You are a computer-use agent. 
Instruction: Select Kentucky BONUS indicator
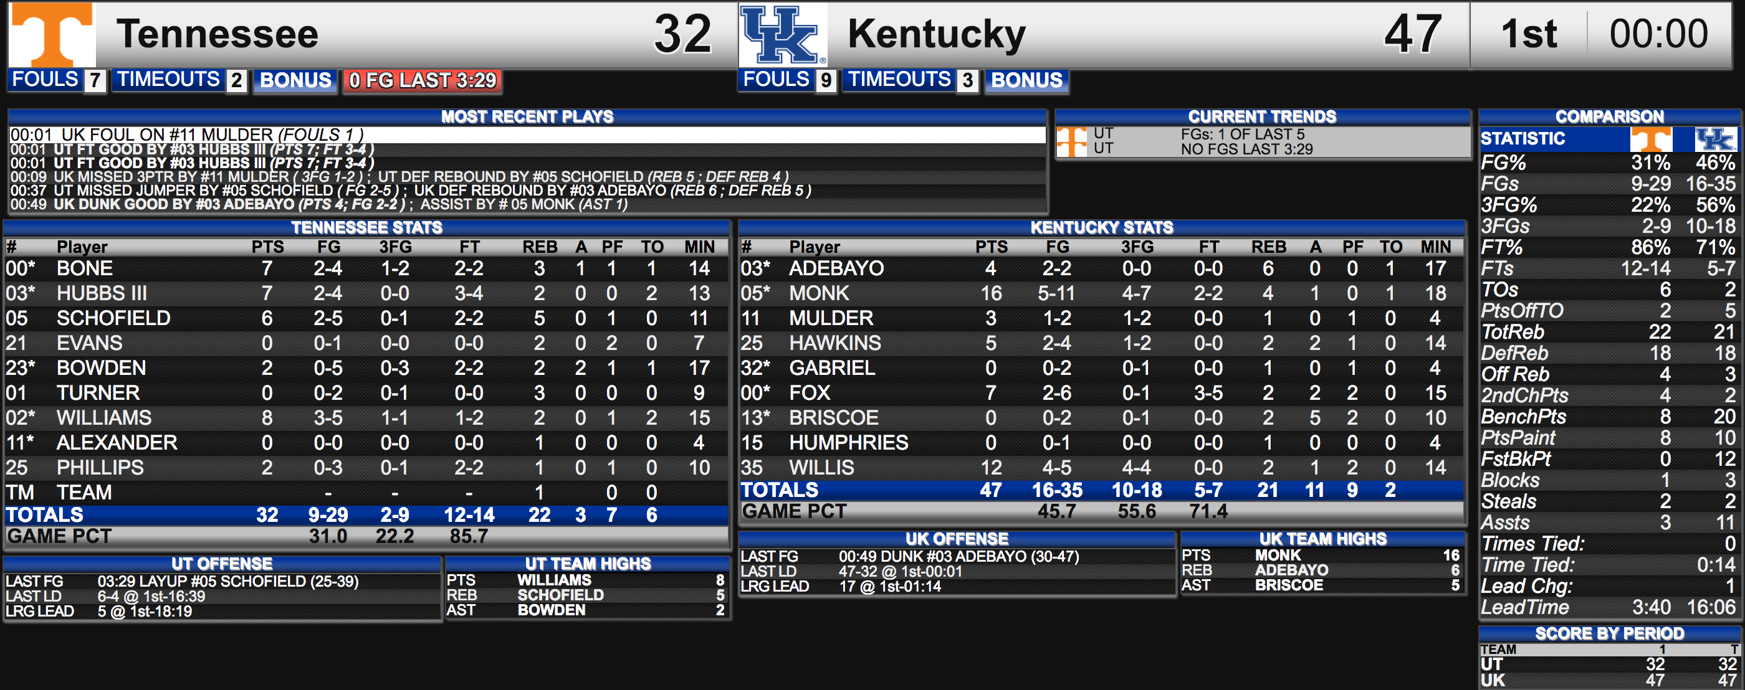(x=1027, y=80)
